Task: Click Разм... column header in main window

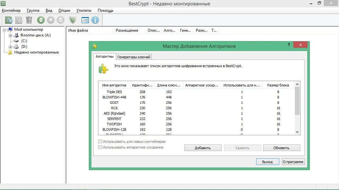Action: coord(202,30)
